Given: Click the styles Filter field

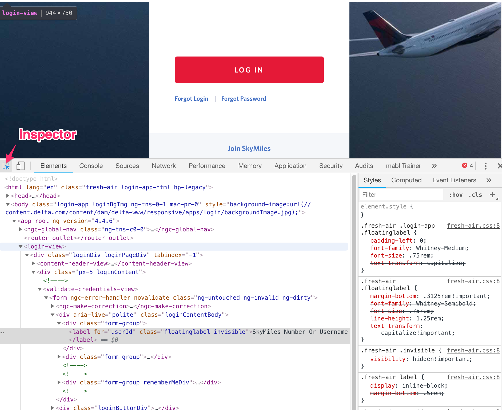Looking at the screenshot, I should point(402,195).
